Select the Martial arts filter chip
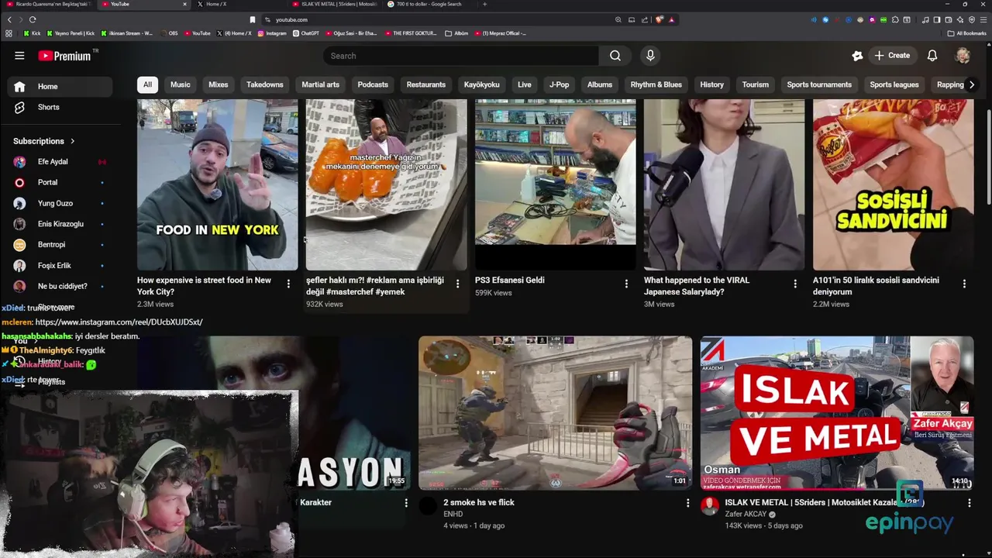This screenshot has height=558, width=992. pyautogui.click(x=321, y=84)
